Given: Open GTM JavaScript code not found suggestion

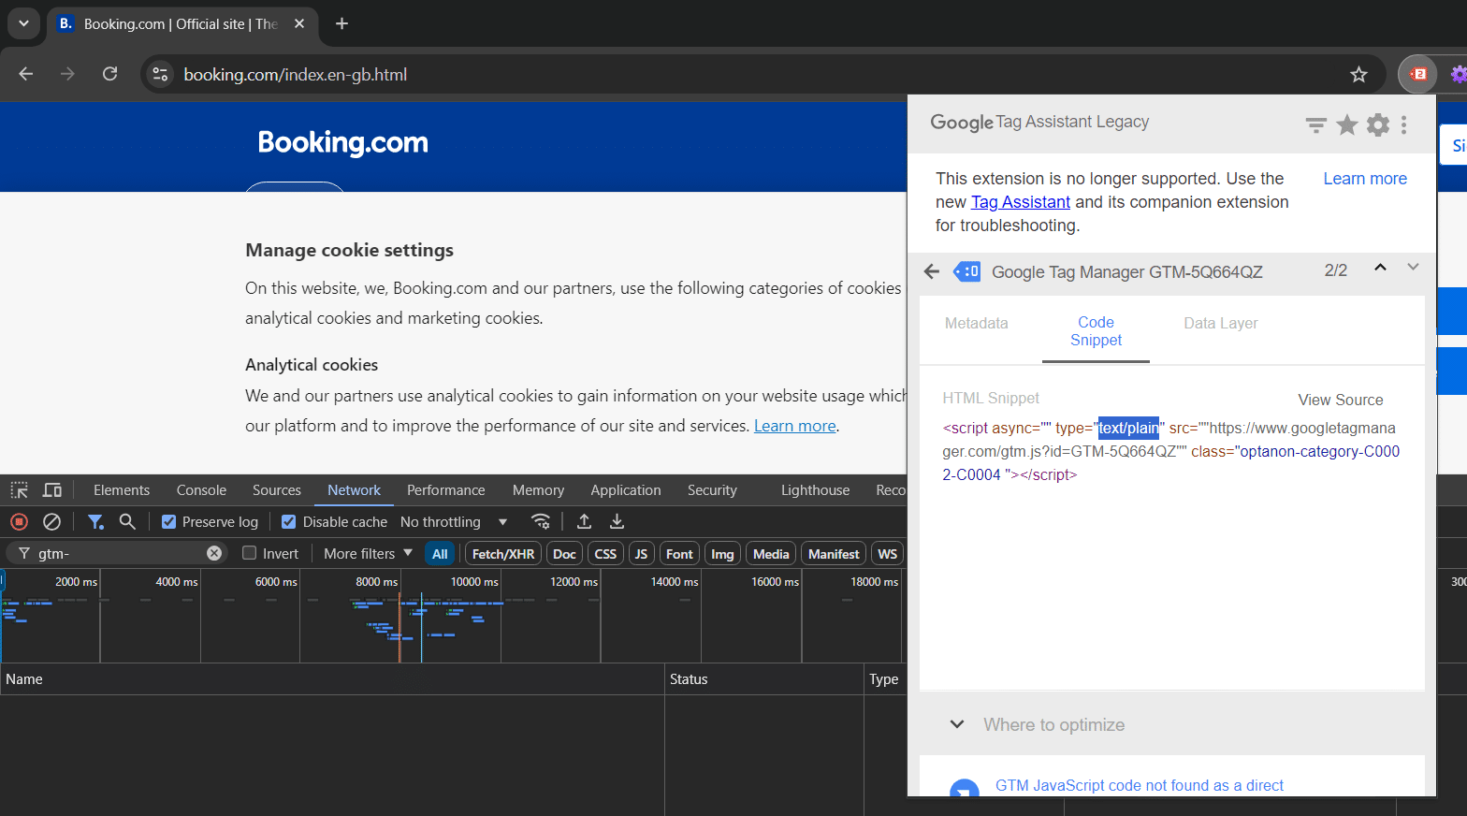Looking at the screenshot, I should 1139,786.
